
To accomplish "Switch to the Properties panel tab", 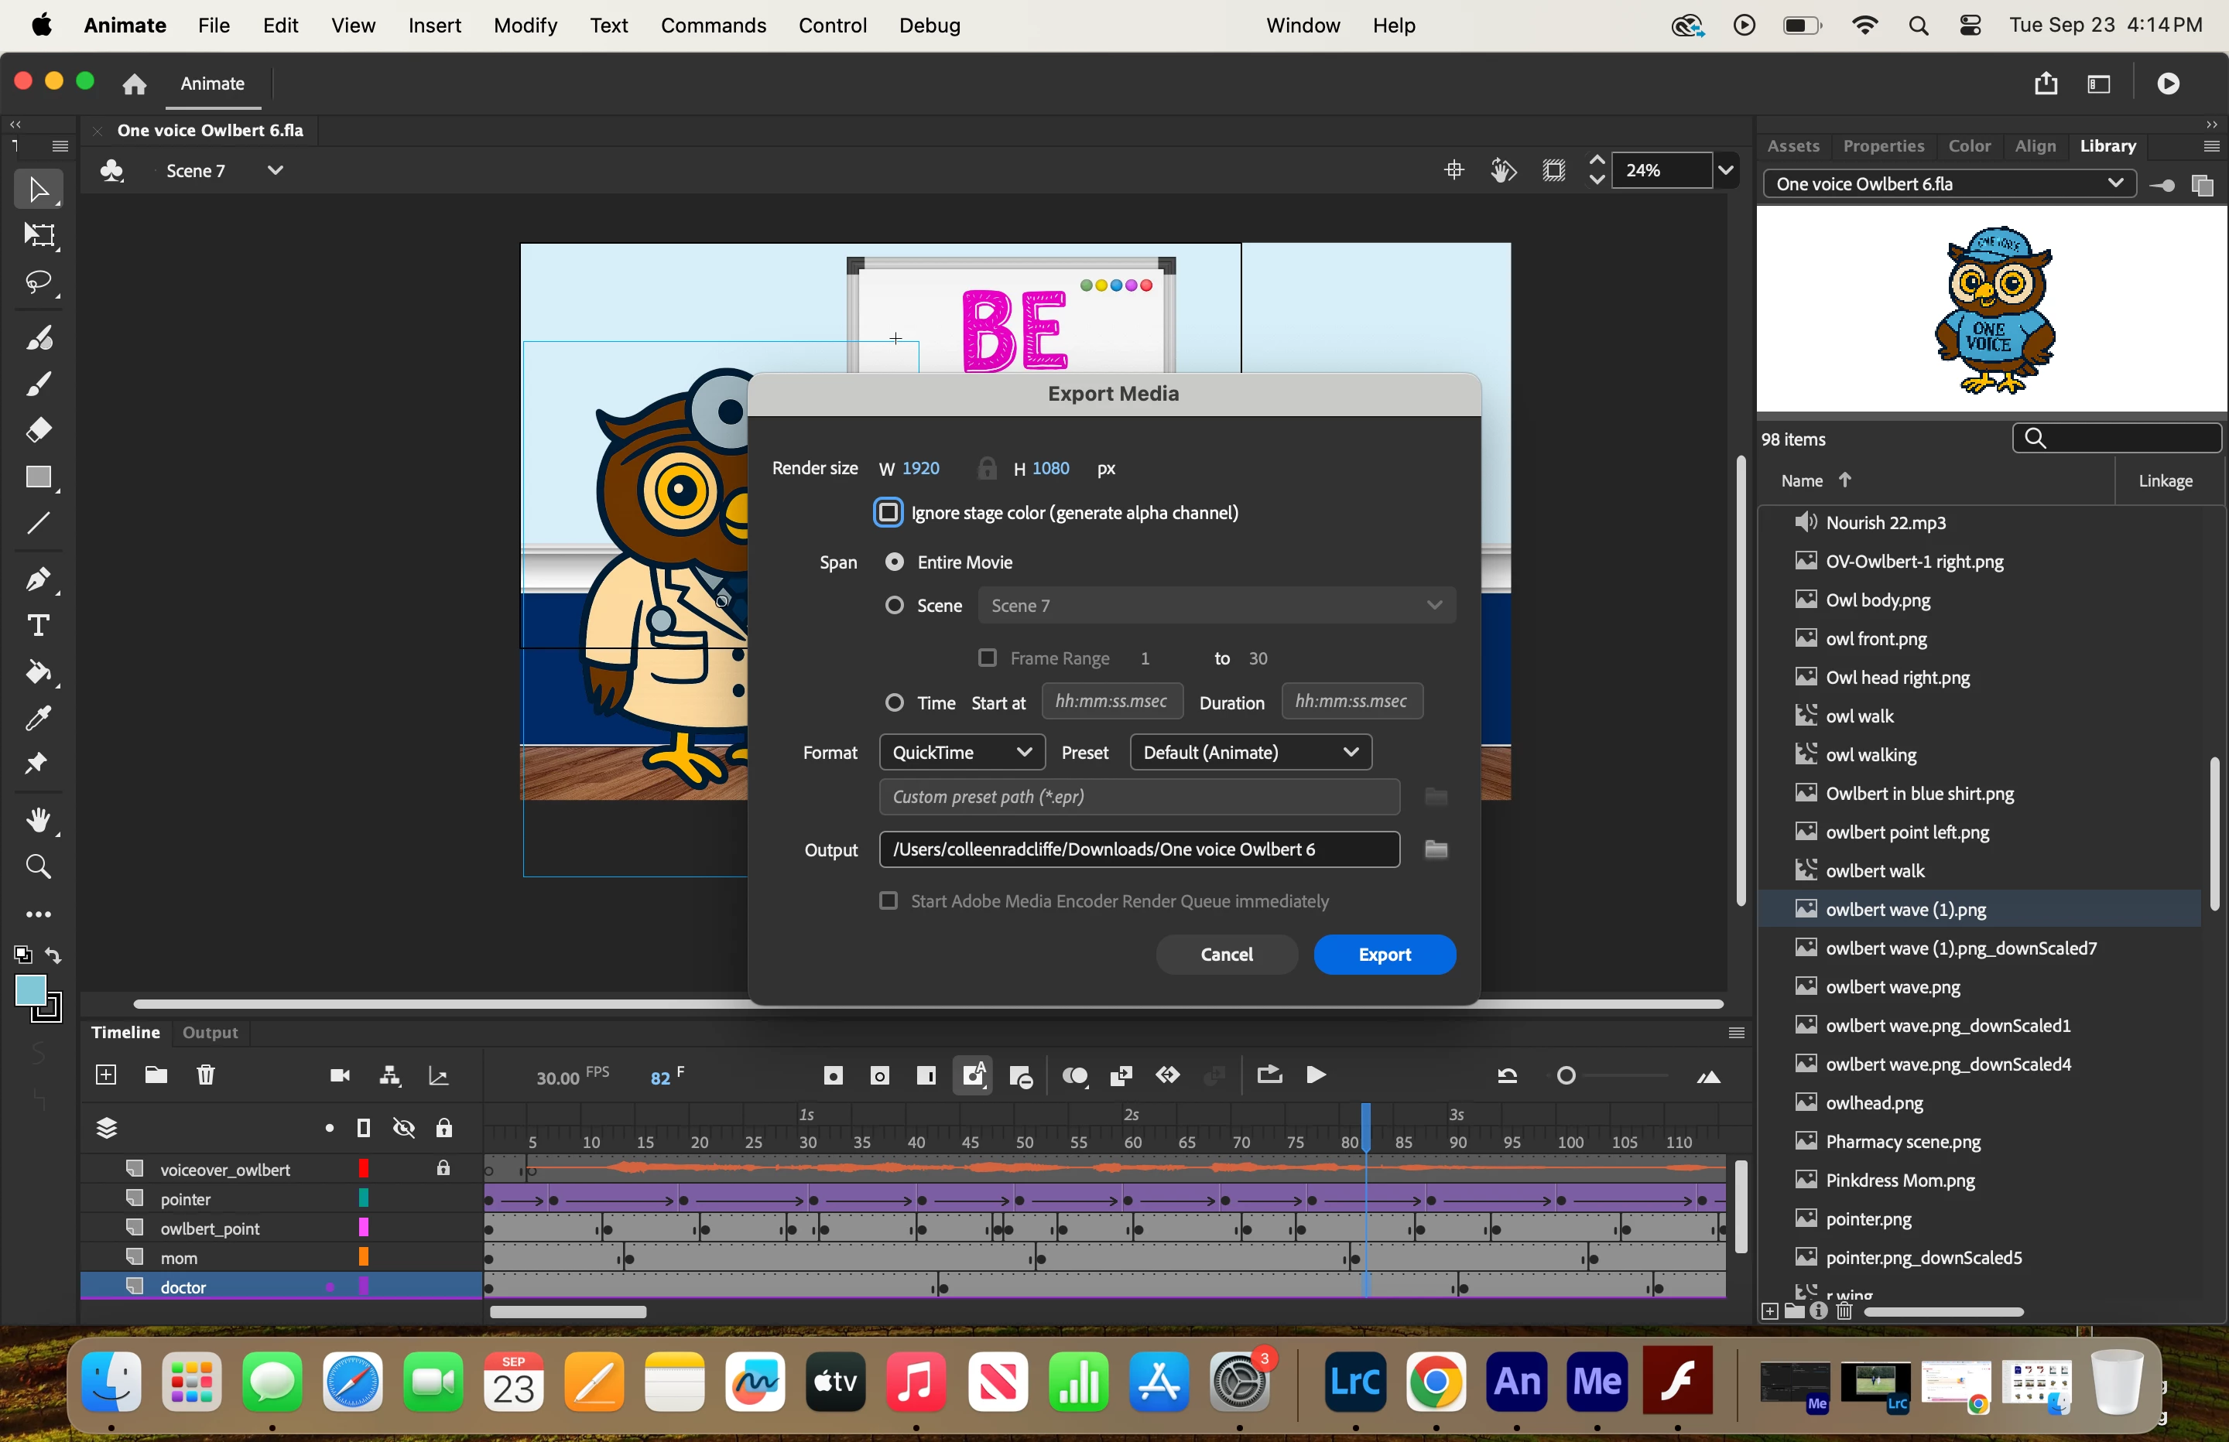I will pos(1883,146).
